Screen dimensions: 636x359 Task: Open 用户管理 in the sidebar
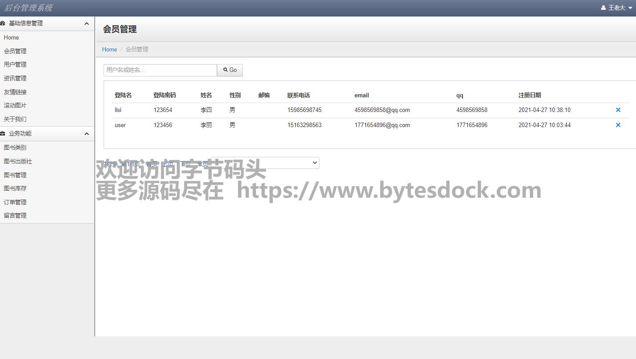pyautogui.click(x=15, y=64)
